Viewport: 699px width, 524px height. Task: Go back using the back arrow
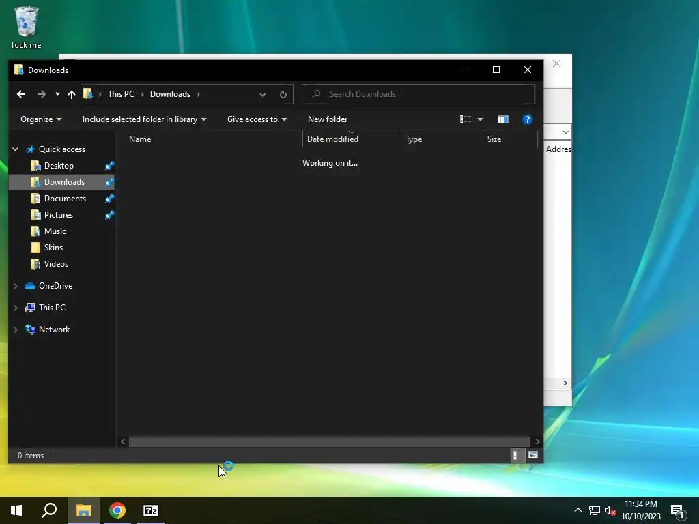coord(21,94)
